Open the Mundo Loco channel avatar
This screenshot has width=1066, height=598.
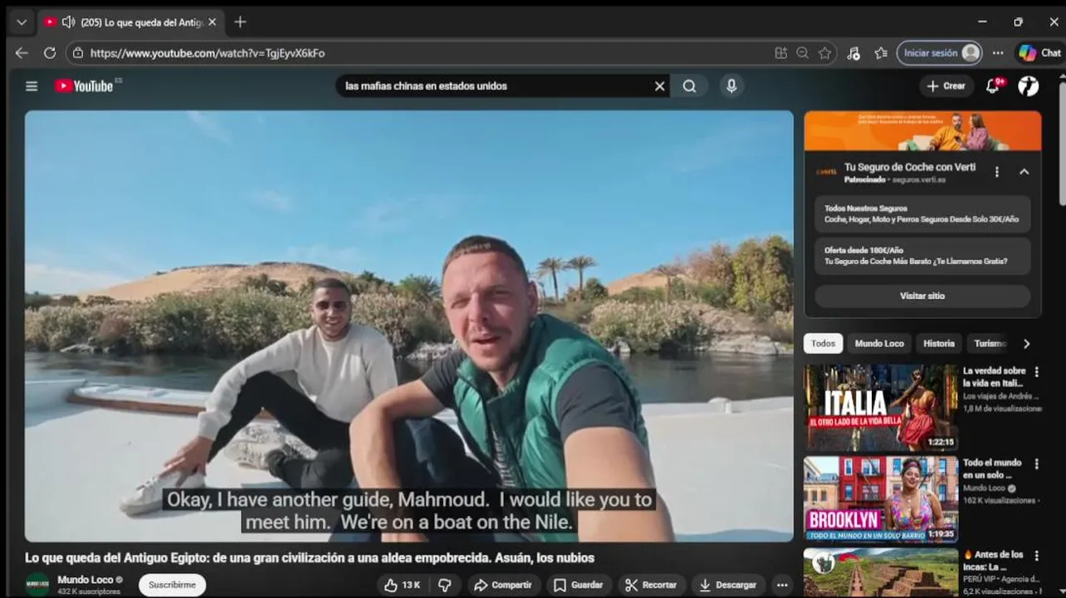tap(37, 585)
